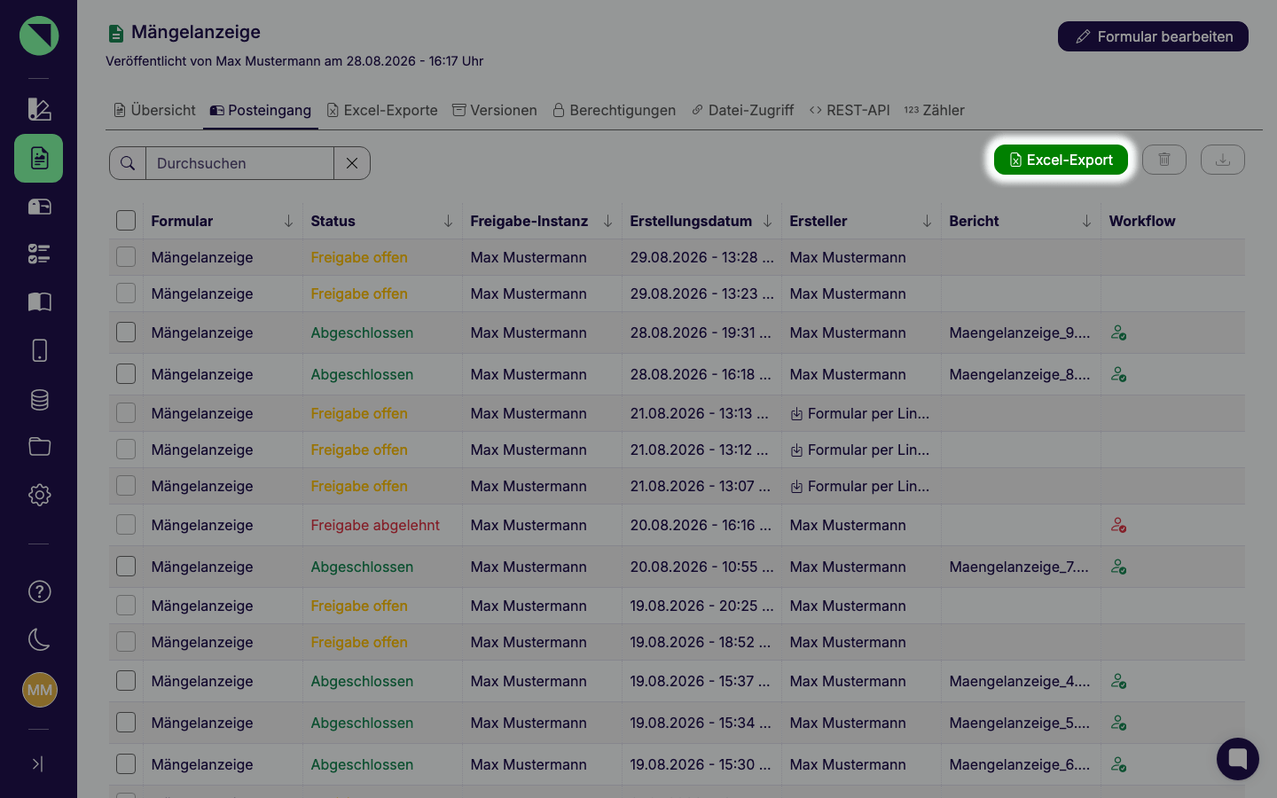1277x798 pixels.
Task: Click the download button in toolbar
Action: (1223, 160)
